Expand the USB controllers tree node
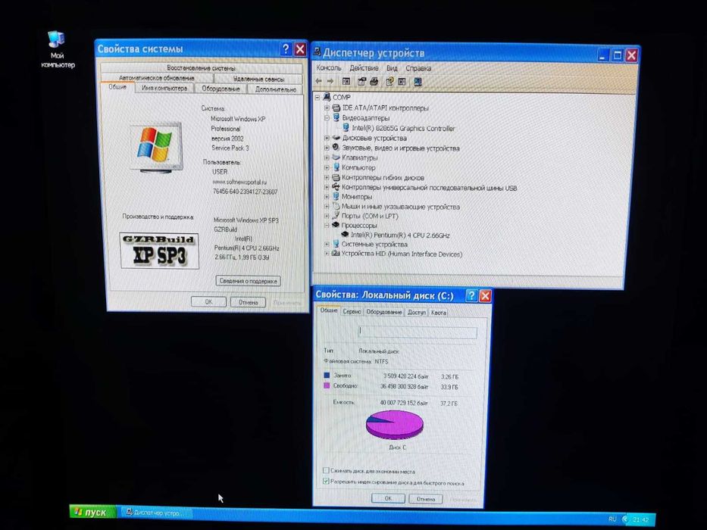Viewport: 707px width, 530px height. 327,188
